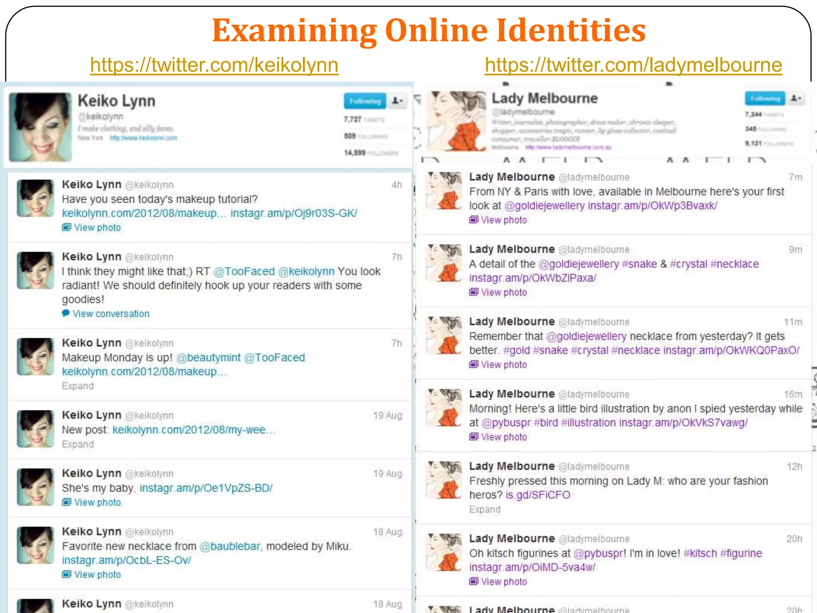
Task: Click Lady Melbourne name in 16m tweet
Action: point(512,394)
